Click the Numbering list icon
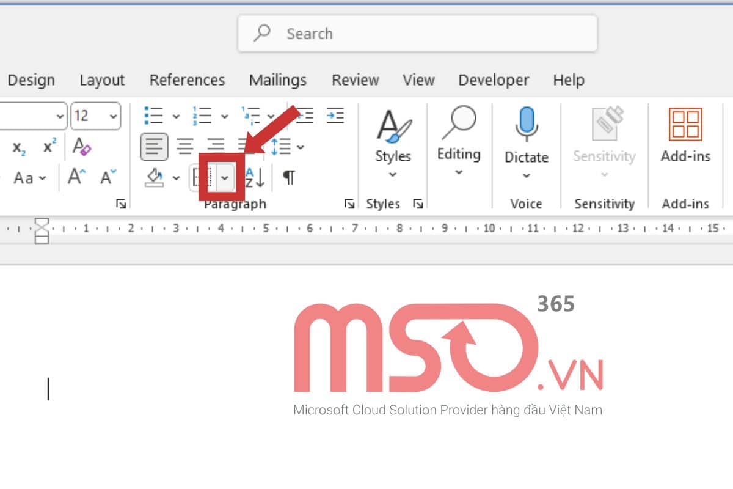The image size is (733, 489). (202, 116)
